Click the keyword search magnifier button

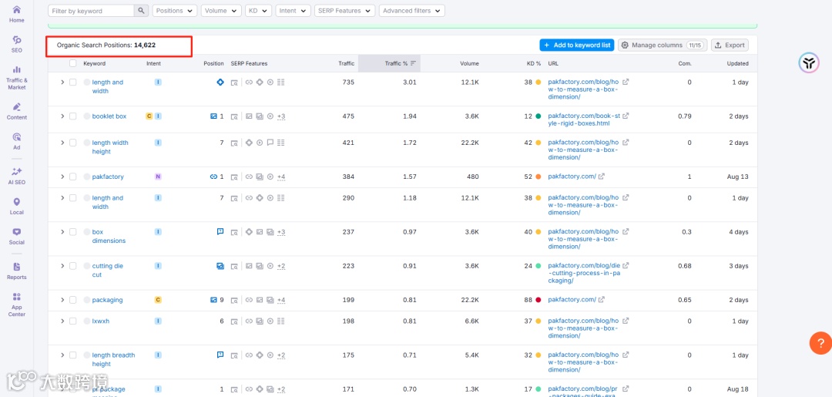coord(141,11)
